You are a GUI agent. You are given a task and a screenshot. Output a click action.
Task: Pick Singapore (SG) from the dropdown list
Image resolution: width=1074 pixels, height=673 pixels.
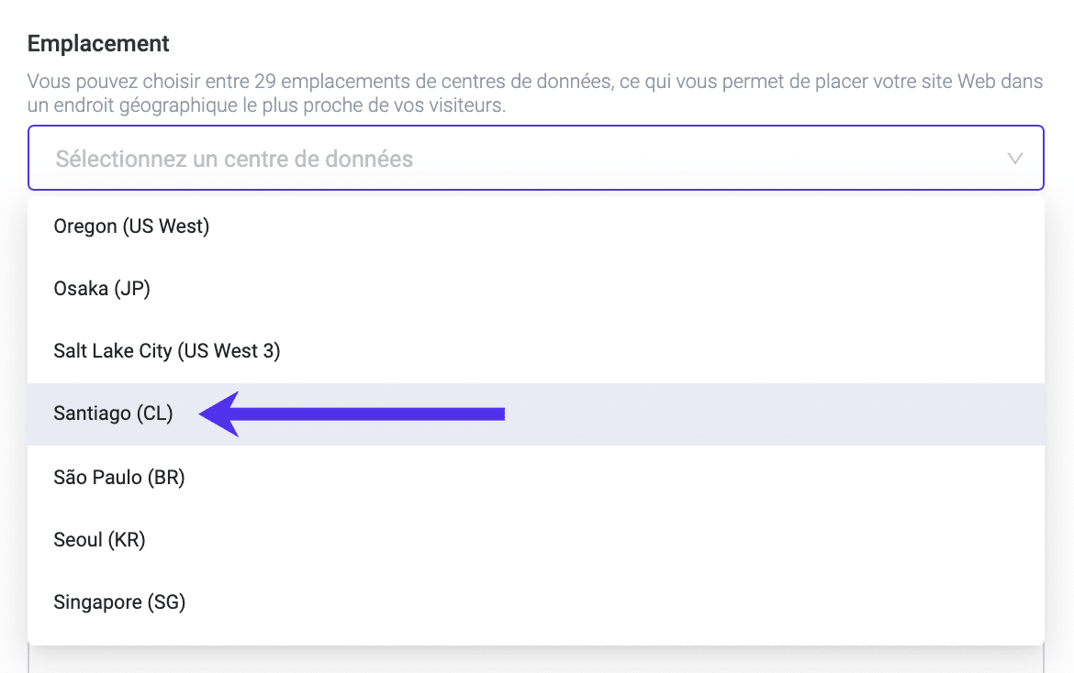point(119,602)
